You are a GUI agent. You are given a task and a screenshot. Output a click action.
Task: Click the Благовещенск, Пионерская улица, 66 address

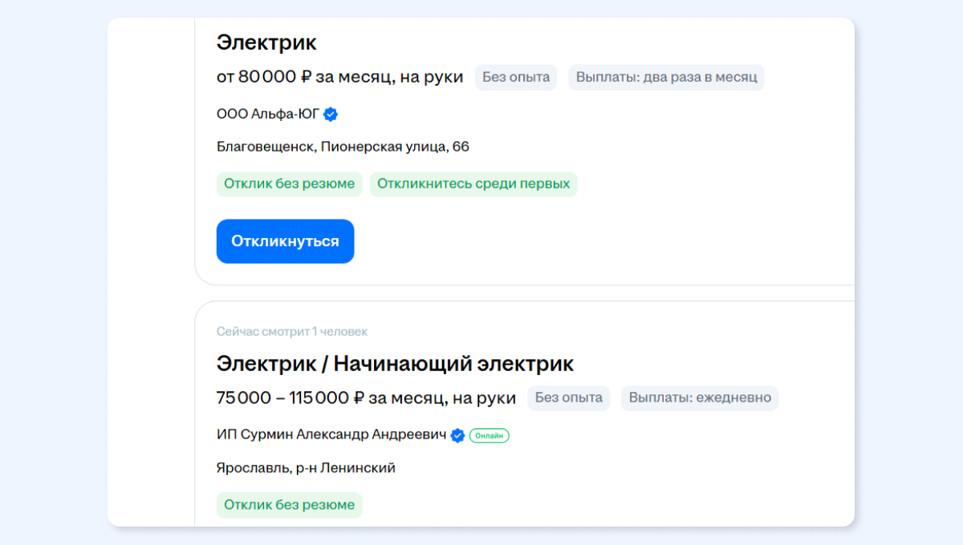343,147
